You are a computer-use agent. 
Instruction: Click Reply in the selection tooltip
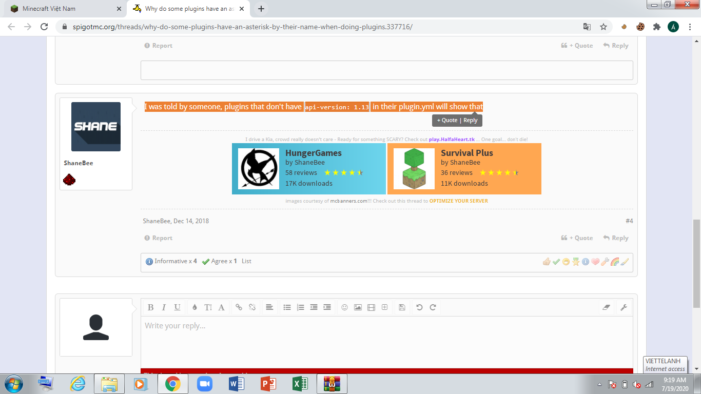471,120
